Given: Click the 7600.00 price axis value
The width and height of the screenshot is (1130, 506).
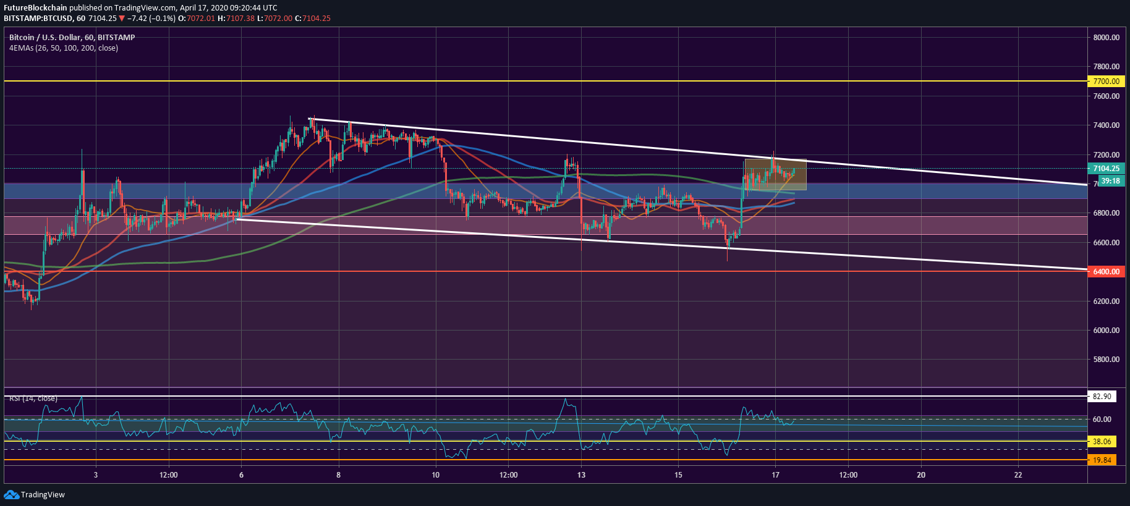Looking at the screenshot, I should [1107, 96].
